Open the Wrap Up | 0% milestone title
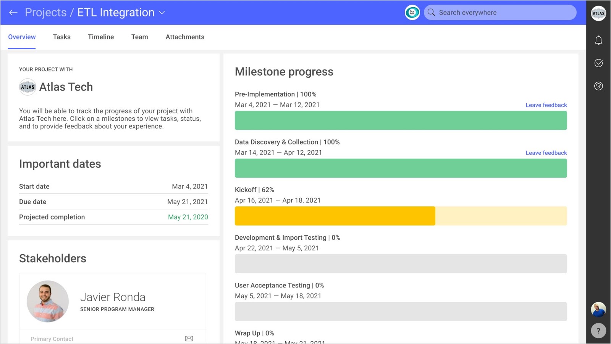Image resolution: width=611 pixels, height=344 pixels. point(254,333)
